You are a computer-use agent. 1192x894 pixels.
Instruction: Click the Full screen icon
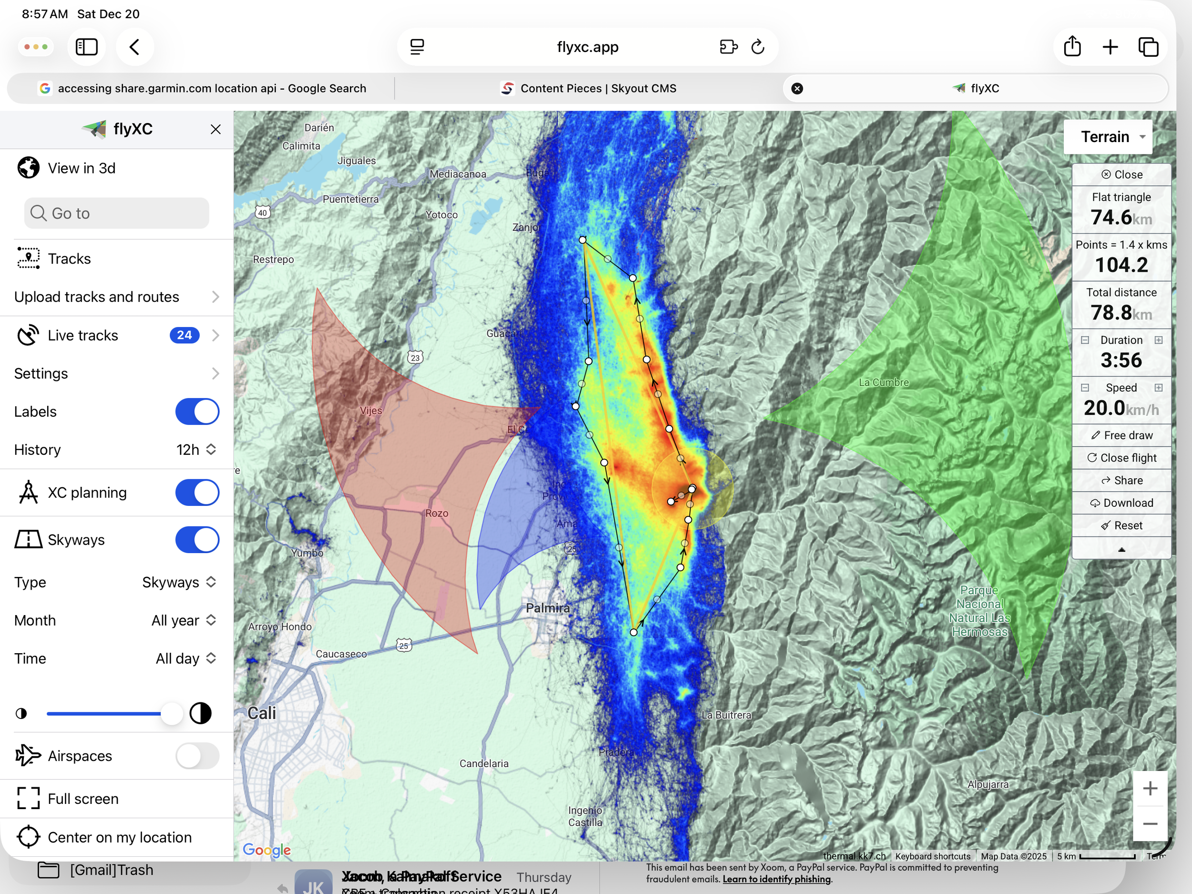[x=28, y=798]
